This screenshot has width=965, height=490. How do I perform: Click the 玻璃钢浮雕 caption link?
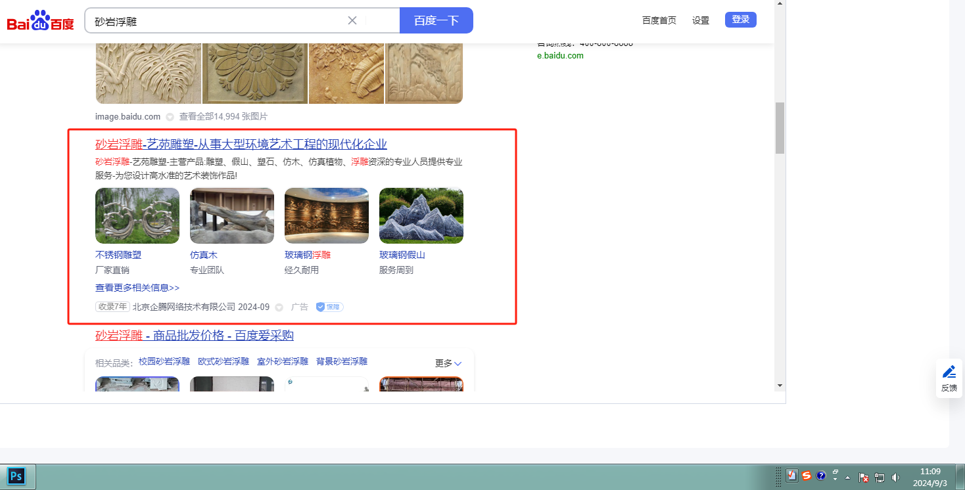[308, 255]
